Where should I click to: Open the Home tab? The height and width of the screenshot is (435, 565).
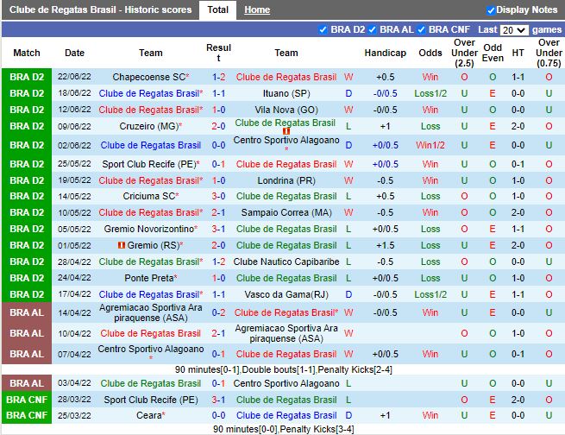pos(257,9)
